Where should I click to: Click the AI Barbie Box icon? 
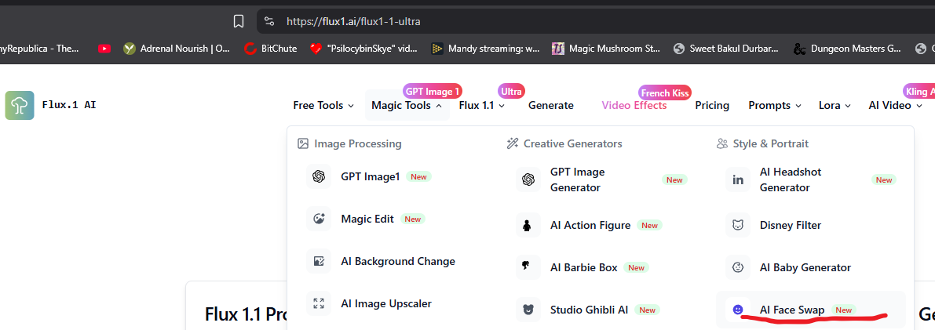click(x=528, y=267)
